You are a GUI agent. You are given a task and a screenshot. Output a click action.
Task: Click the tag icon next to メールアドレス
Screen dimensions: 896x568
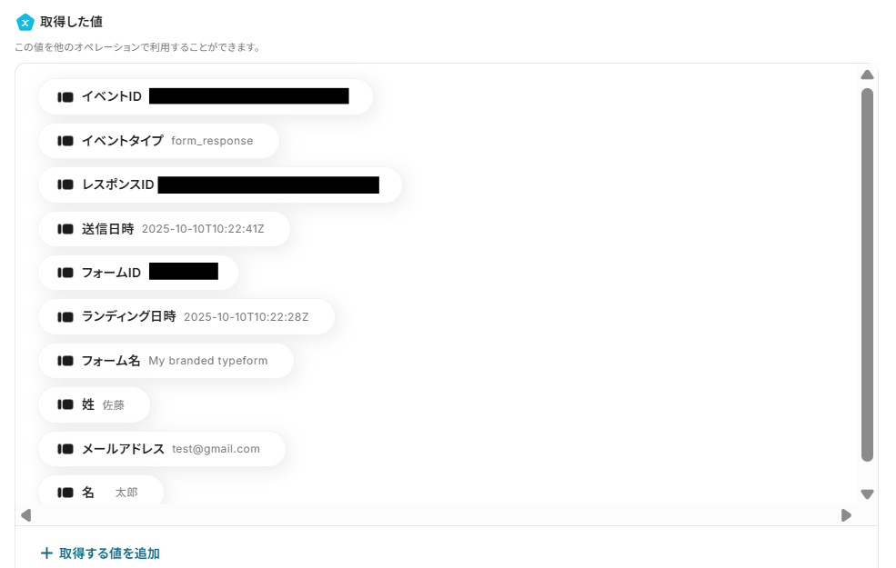click(65, 449)
